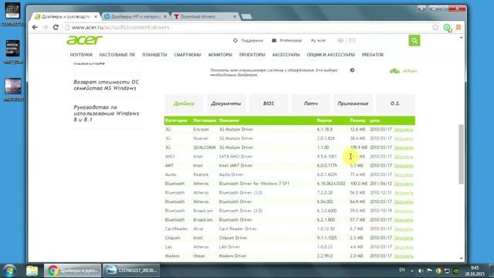Click the Категория column header
The image size is (494, 278).
coord(176,120)
